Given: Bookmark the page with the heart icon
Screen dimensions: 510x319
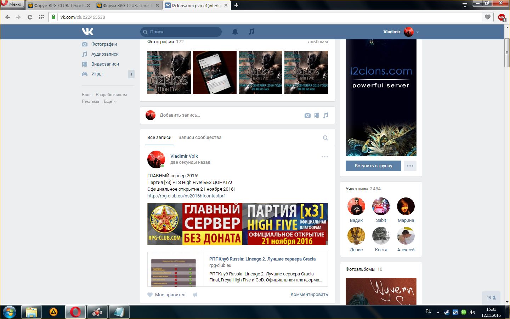Looking at the screenshot, I should coord(488,17).
